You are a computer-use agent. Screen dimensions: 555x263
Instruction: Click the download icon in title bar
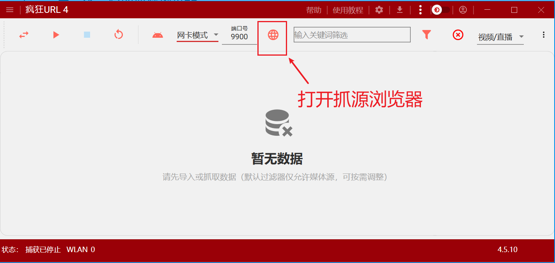click(x=399, y=10)
